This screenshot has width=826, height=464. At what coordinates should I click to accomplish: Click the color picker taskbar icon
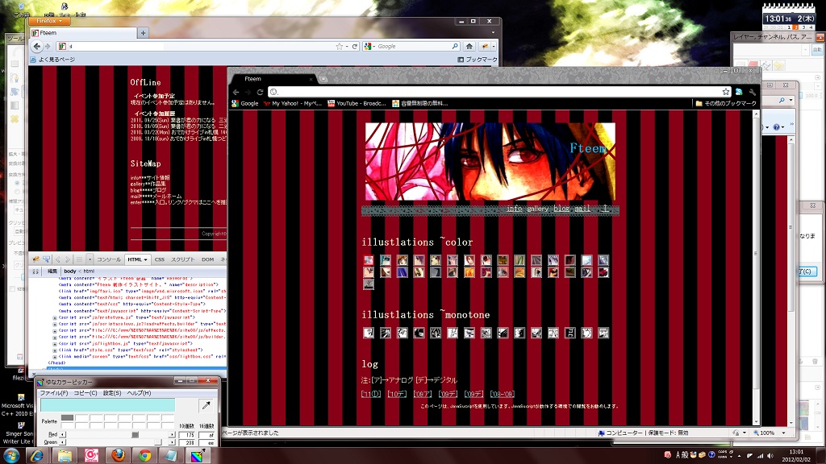[198, 456]
